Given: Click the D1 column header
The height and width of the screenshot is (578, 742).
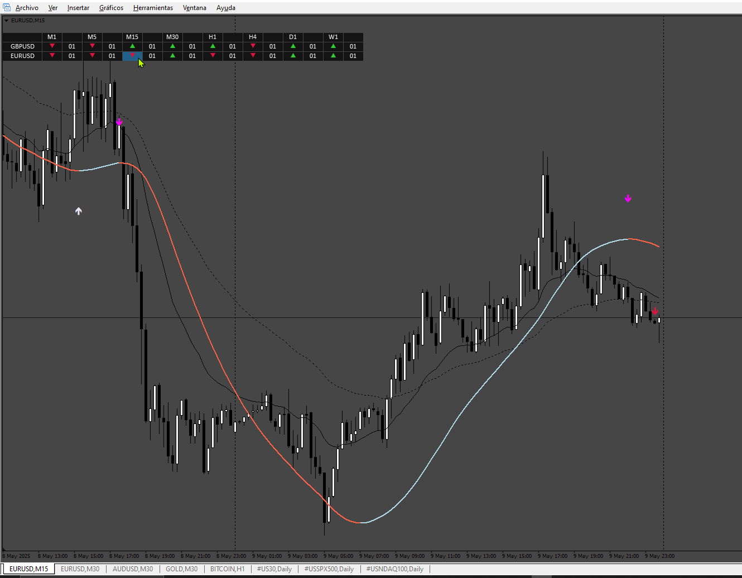Looking at the screenshot, I should pyautogui.click(x=293, y=37).
